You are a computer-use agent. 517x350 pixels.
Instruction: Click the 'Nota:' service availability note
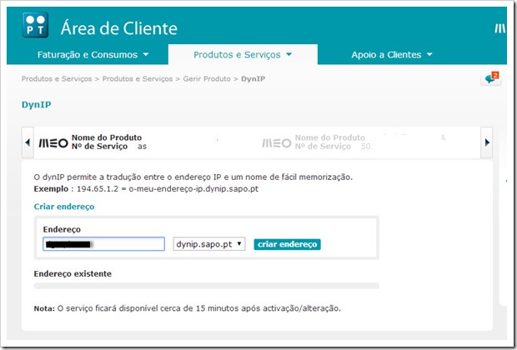point(188,308)
